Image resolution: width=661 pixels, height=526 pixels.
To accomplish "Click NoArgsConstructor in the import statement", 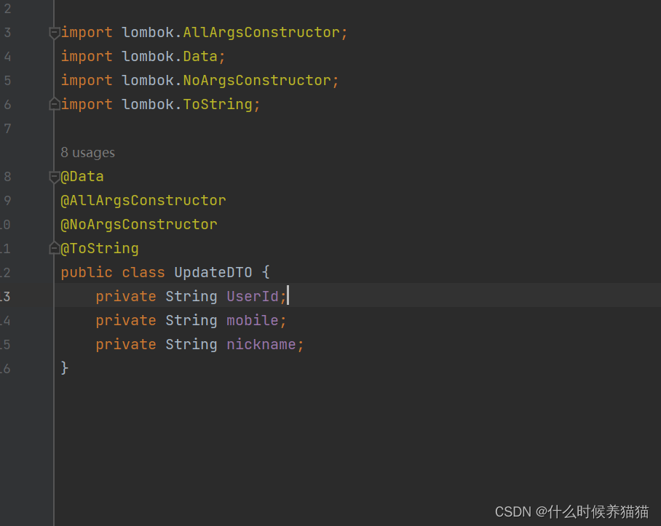I will (257, 81).
